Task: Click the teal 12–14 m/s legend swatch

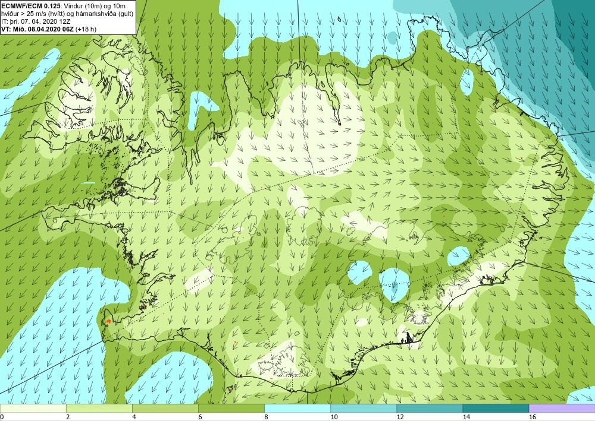Action: pyautogui.click(x=430, y=408)
